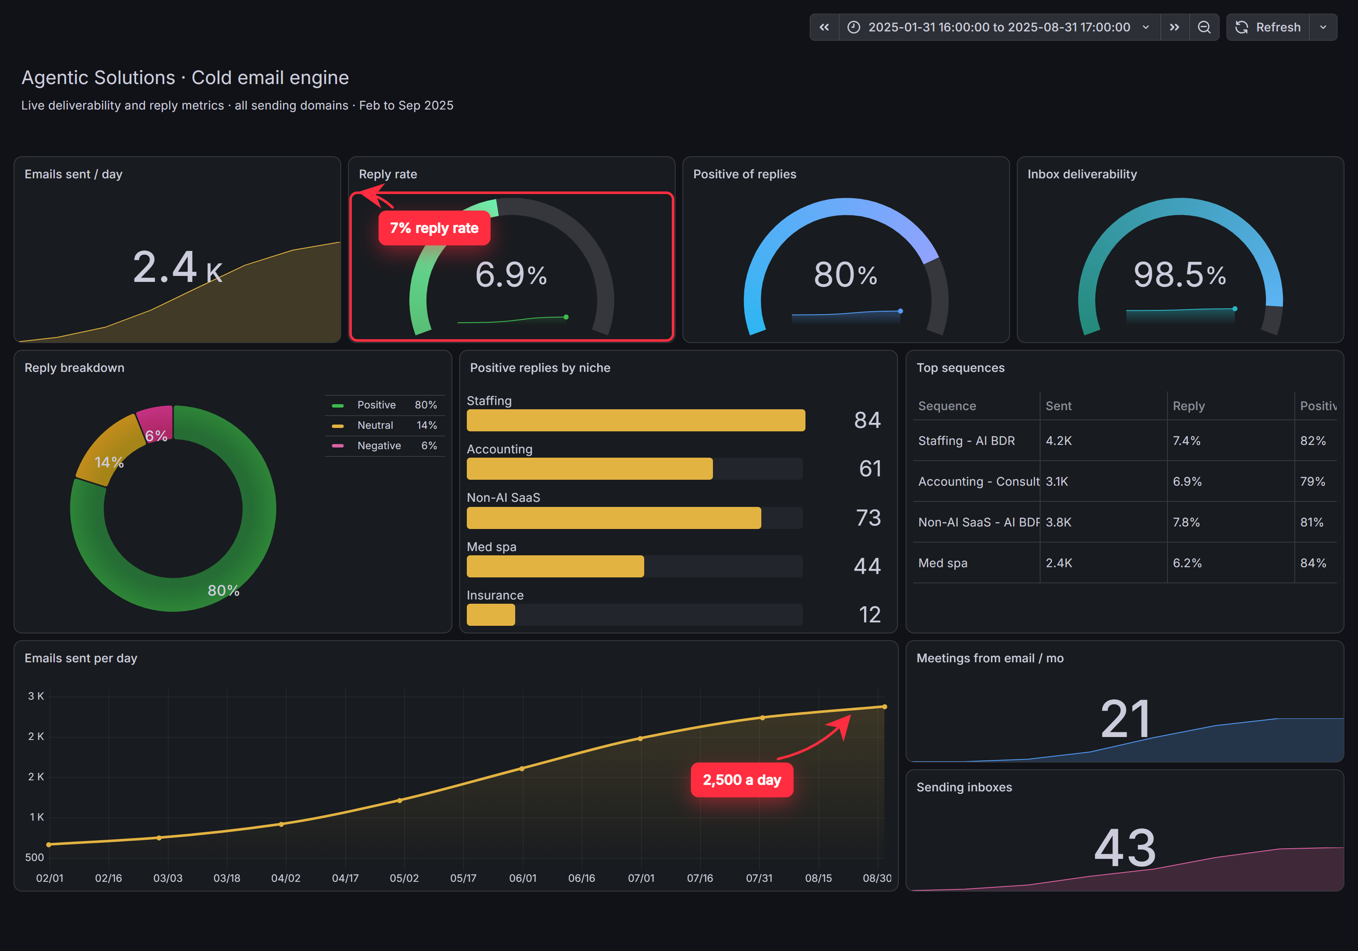Open the Positive replies by niche panel title
This screenshot has height=951, width=1358.
tap(540, 368)
